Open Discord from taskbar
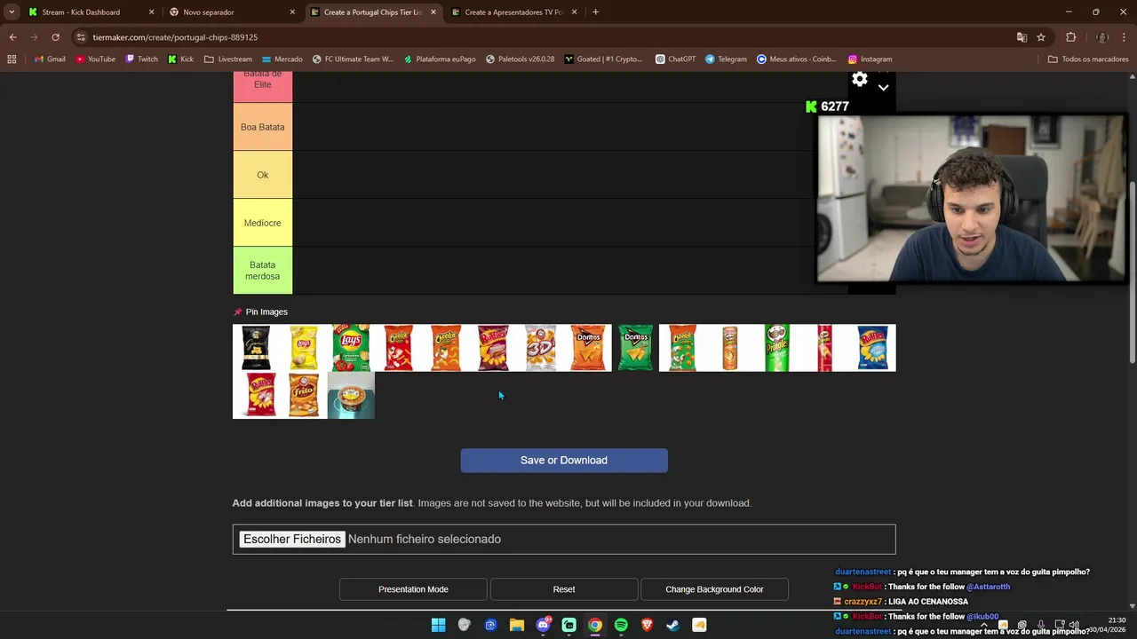Viewport: 1137px width, 639px height. click(x=543, y=625)
